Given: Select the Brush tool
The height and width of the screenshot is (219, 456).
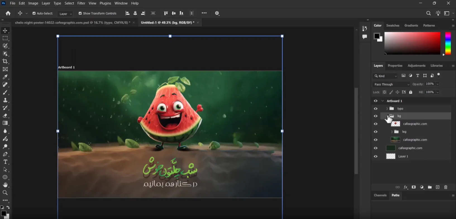Looking at the screenshot, I should pyautogui.click(x=5, y=92).
